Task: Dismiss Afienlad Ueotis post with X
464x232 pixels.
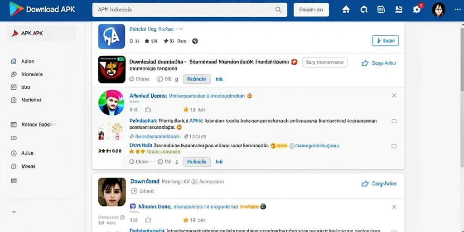Action: click(x=394, y=96)
